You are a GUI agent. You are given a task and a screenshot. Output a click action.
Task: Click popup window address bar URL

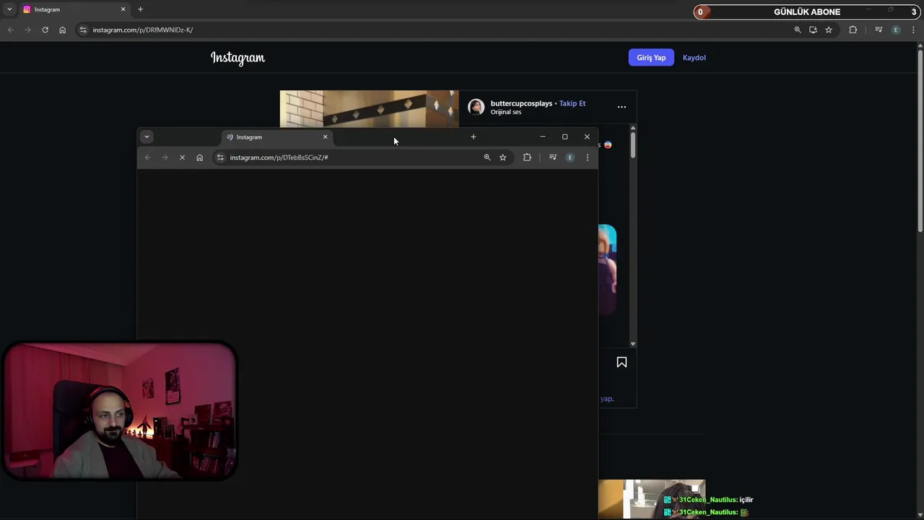(x=279, y=157)
